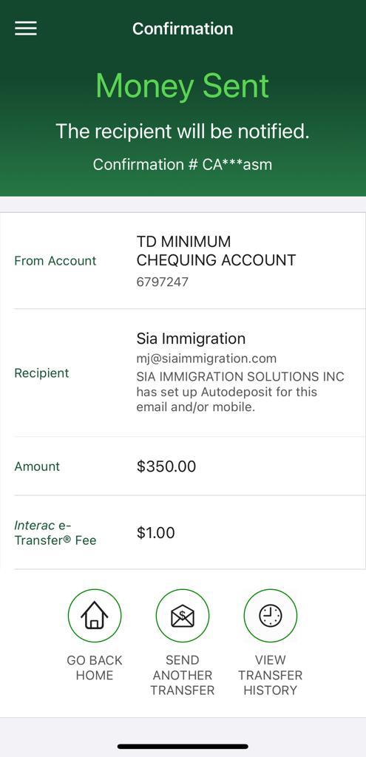The height and width of the screenshot is (757, 366).
Task: Click the GO BACK HOME label
Action: 95,668
